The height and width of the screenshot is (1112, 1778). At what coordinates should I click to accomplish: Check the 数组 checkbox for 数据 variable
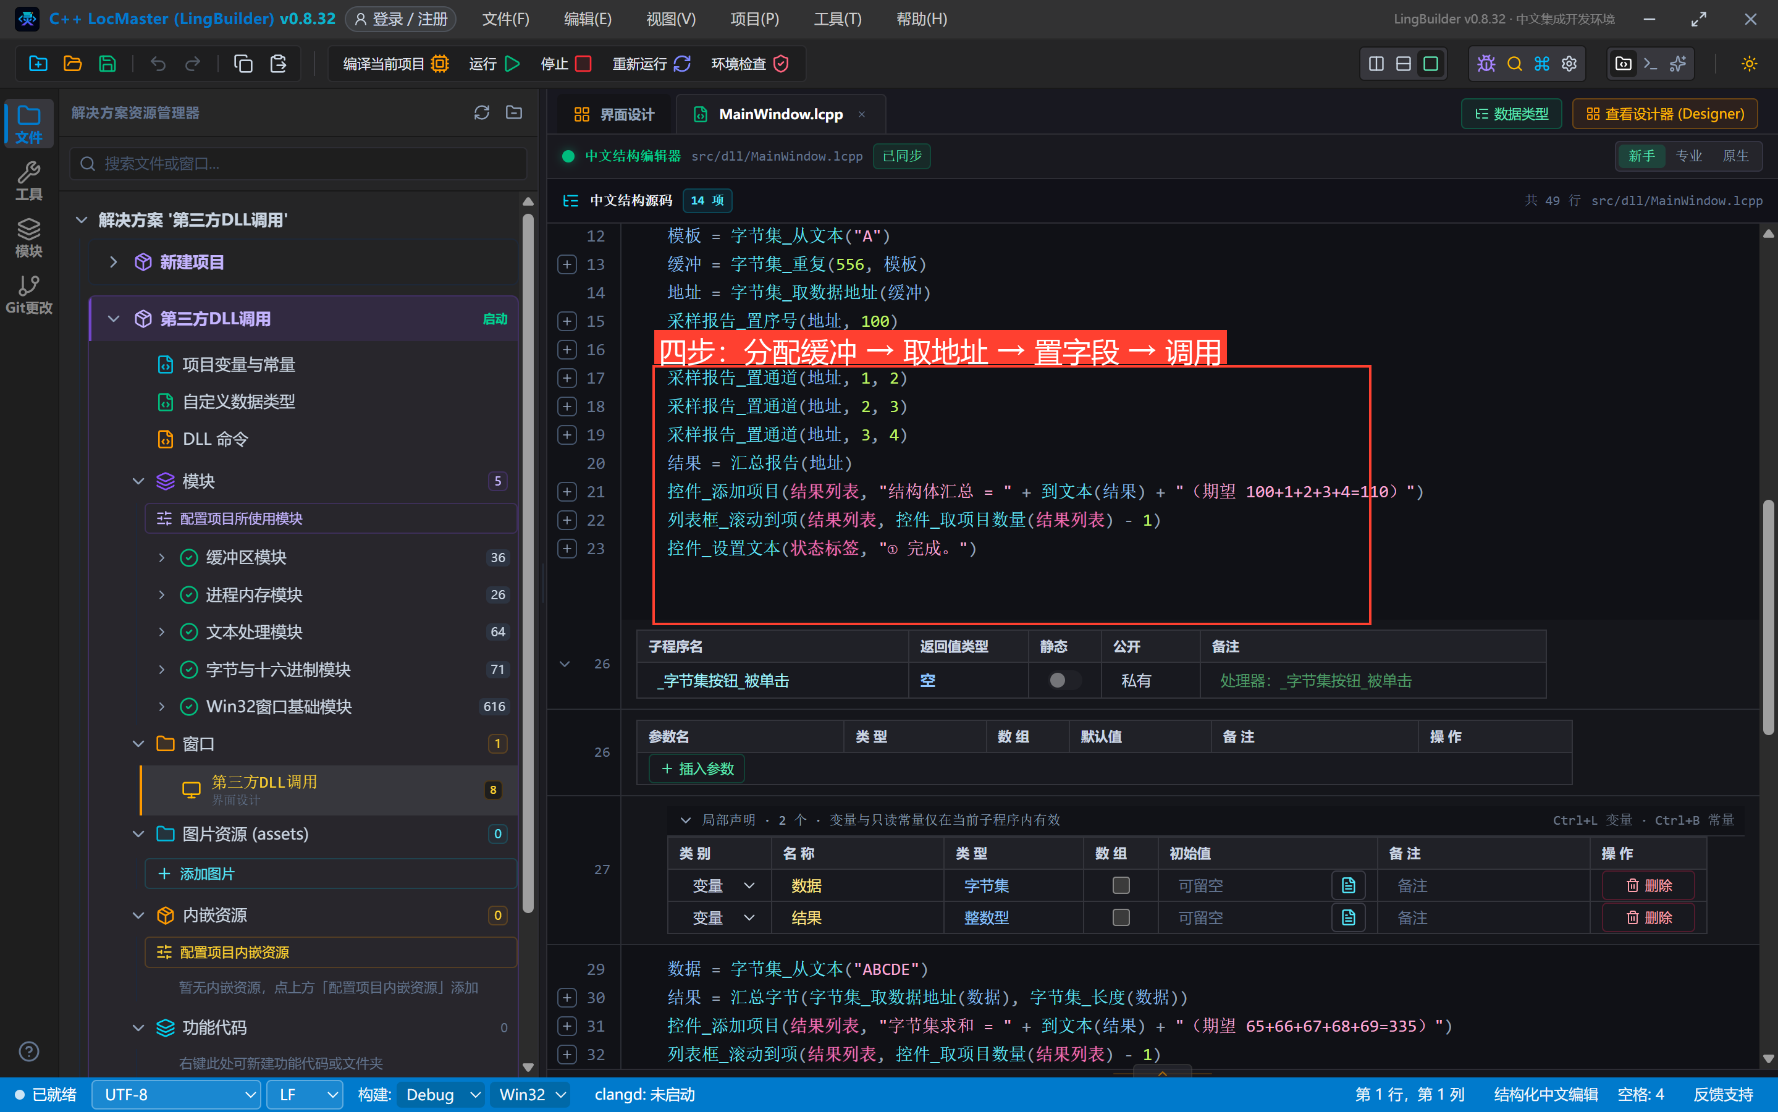pos(1121,885)
